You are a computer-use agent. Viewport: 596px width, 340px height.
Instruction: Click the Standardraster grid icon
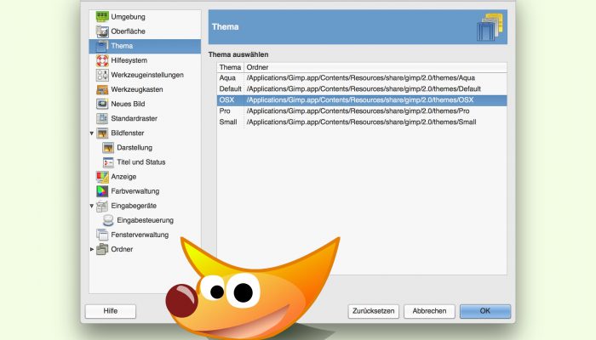[x=102, y=118]
